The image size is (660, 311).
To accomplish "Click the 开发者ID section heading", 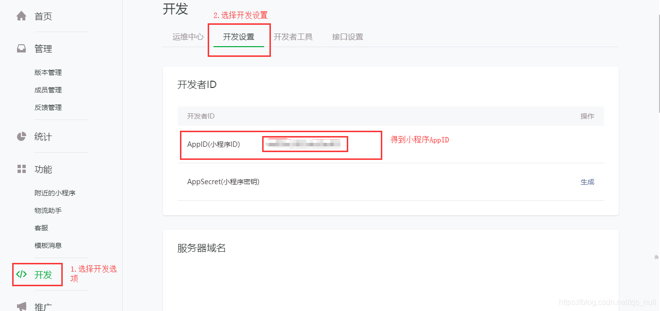I will pos(197,85).
